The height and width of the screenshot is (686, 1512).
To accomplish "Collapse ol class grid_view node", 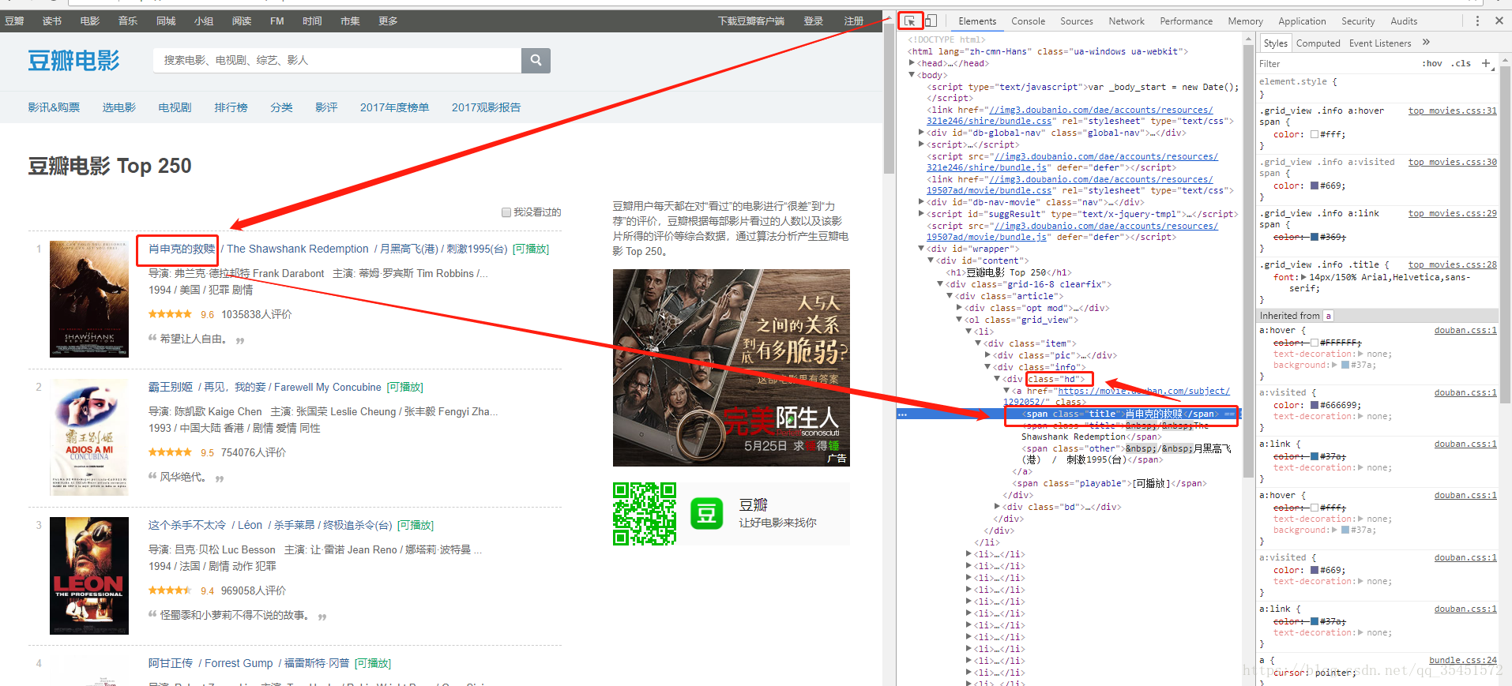I will 960,320.
